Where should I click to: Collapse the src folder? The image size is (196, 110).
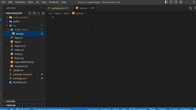[7, 25]
